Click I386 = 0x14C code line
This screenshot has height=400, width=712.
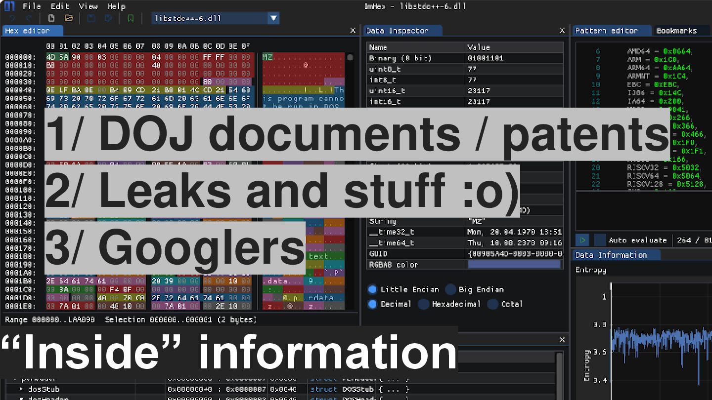[656, 93]
